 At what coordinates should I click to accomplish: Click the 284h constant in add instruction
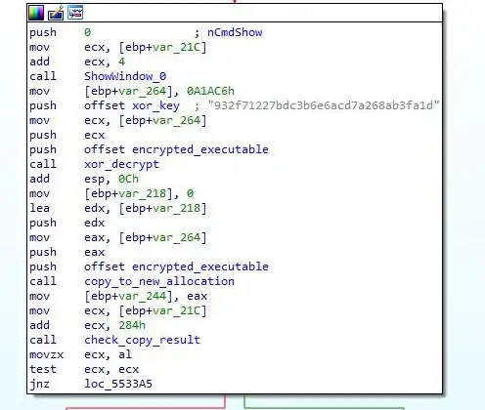(x=132, y=325)
